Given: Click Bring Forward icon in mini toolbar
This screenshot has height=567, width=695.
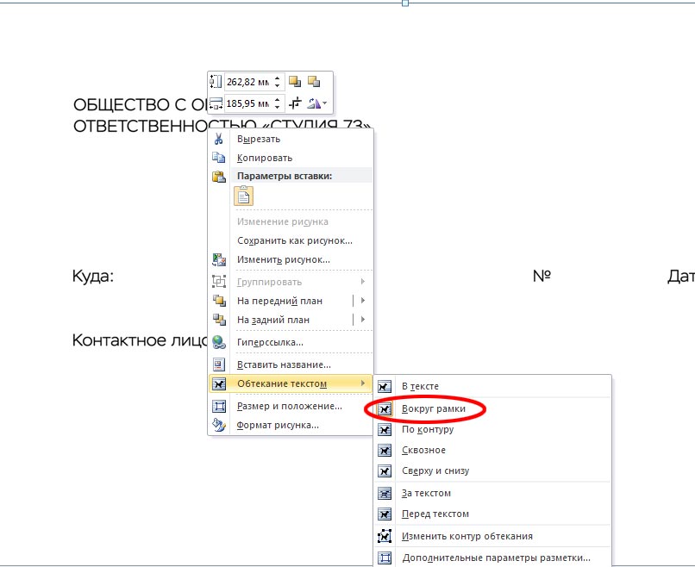Looking at the screenshot, I should [295, 82].
